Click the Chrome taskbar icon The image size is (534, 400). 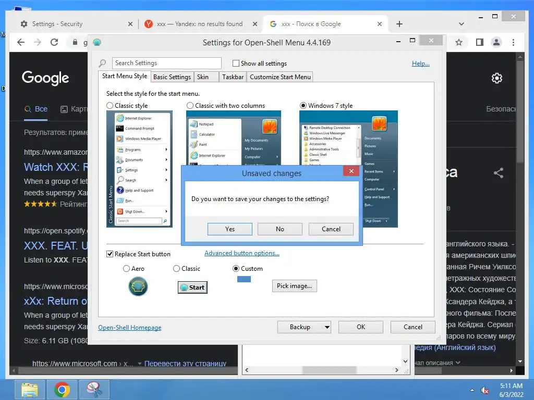(62, 390)
